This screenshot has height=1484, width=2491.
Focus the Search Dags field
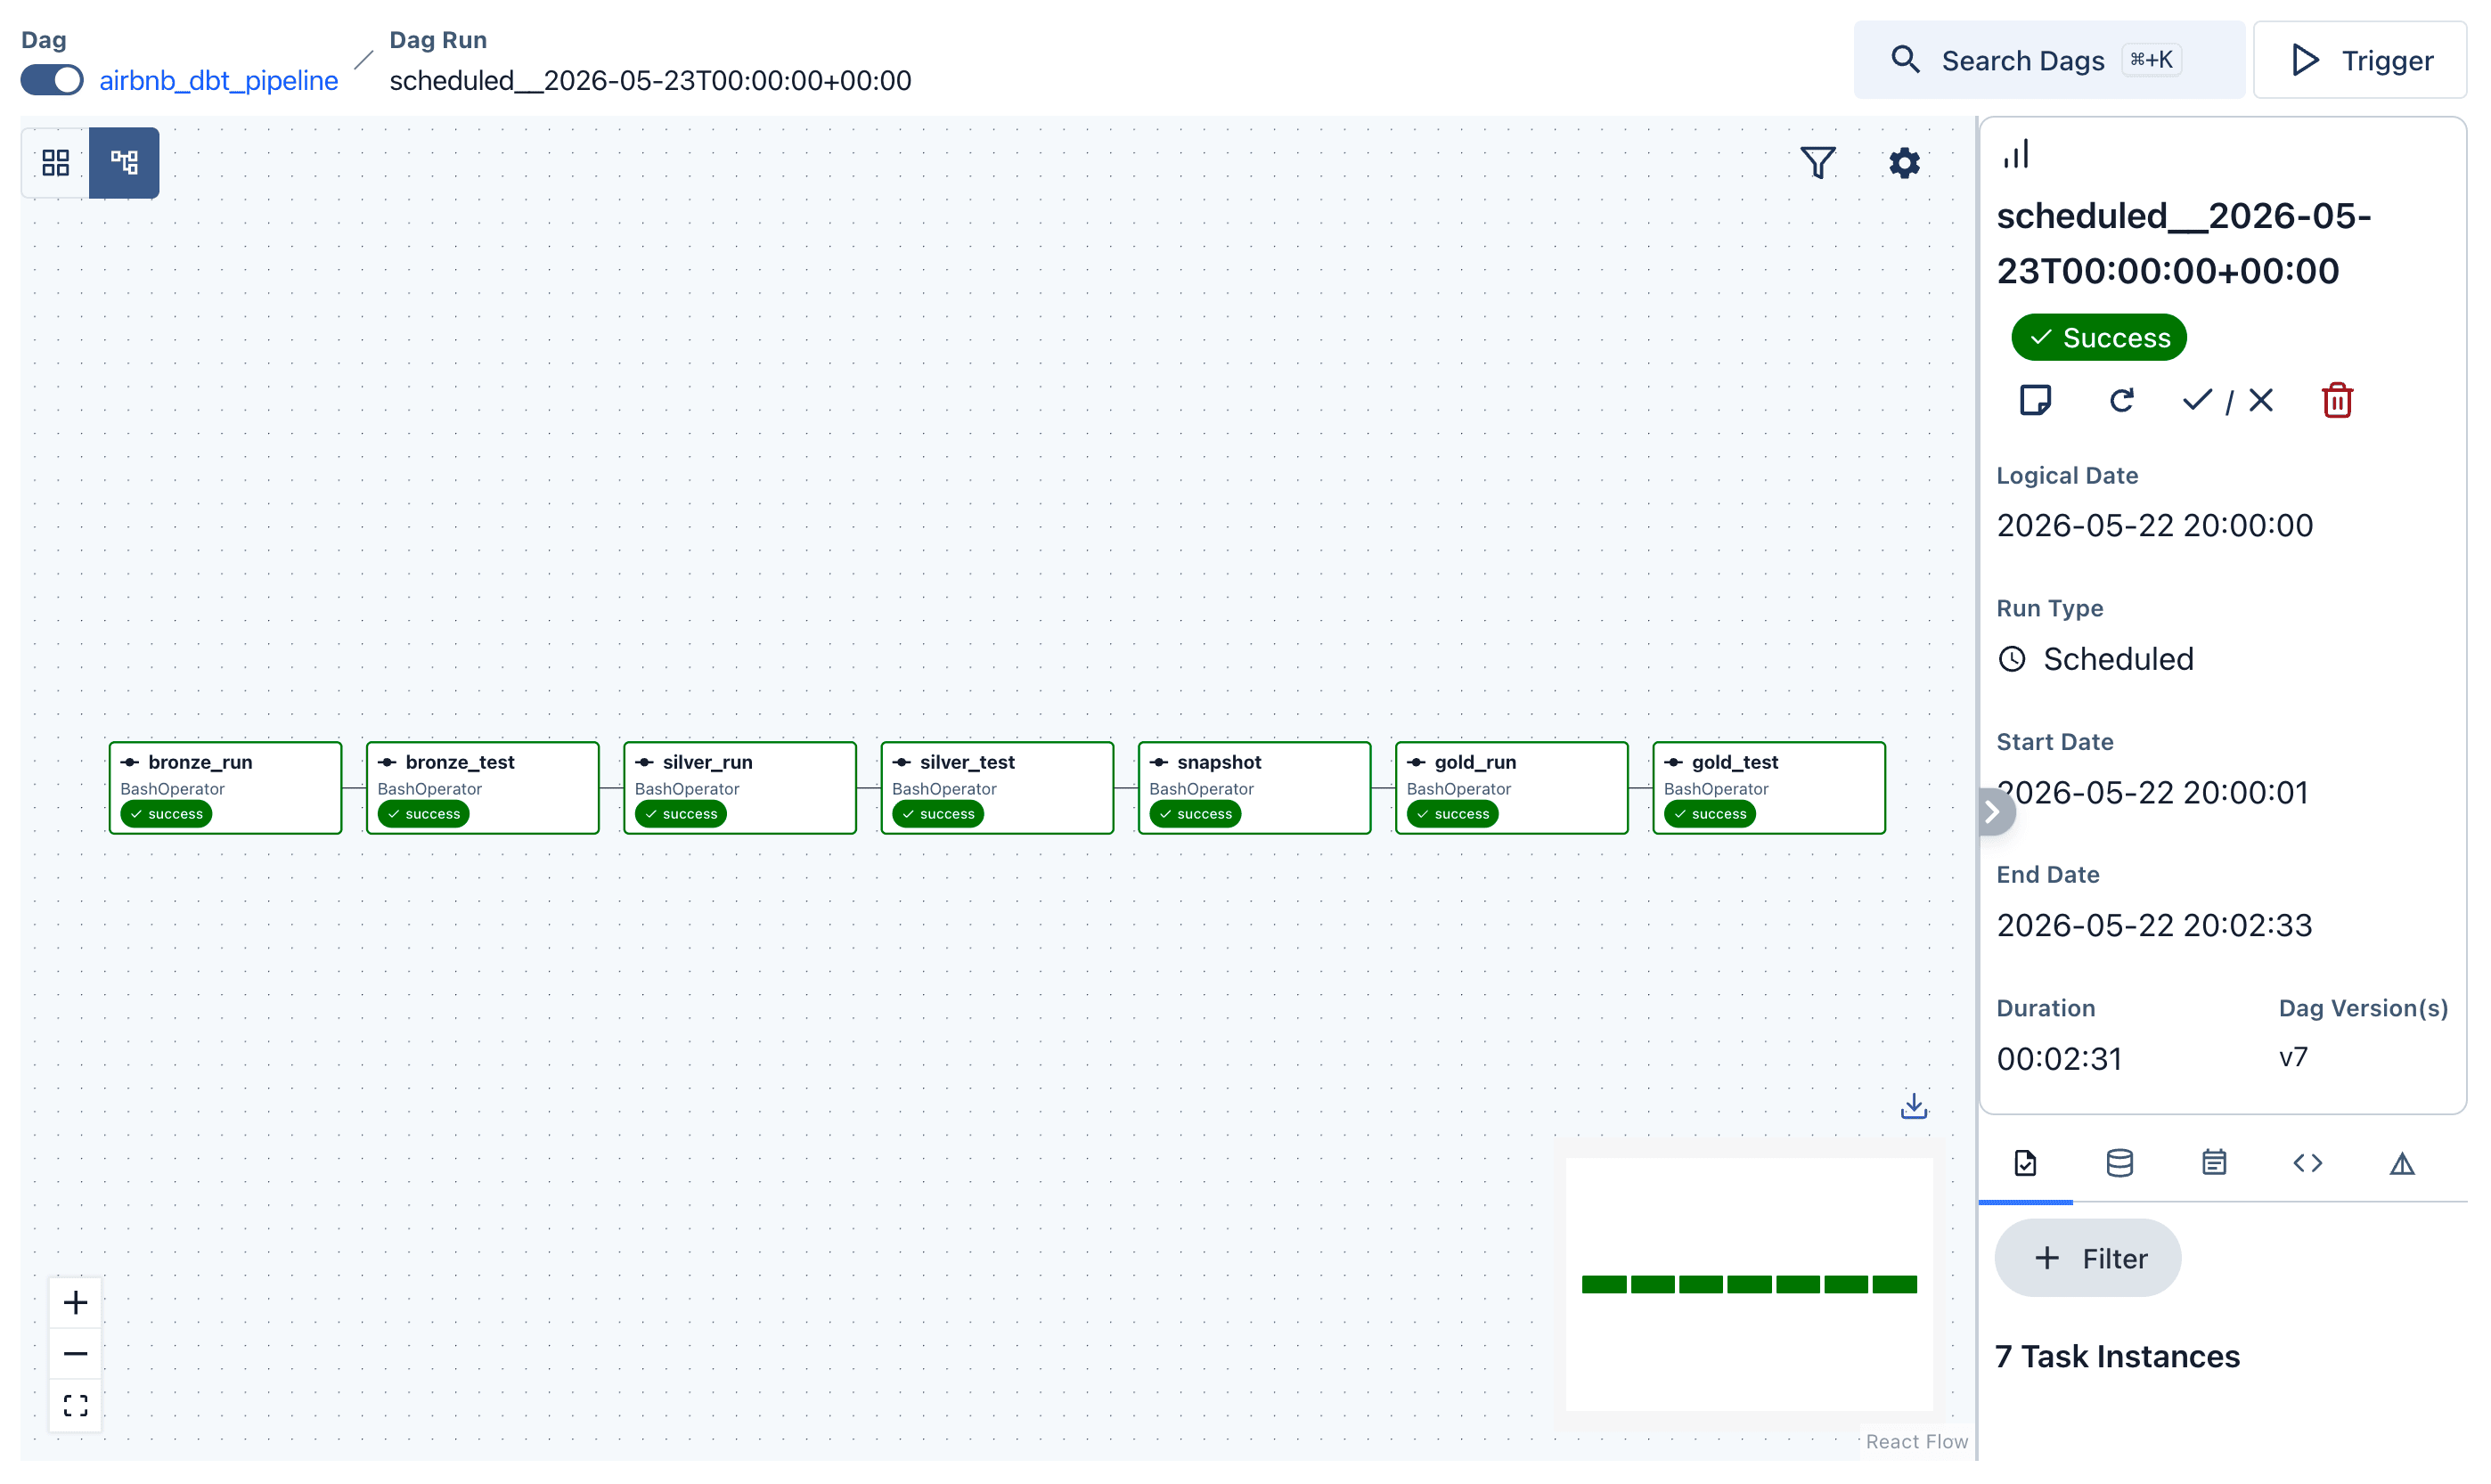click(x=2050, y=60)
